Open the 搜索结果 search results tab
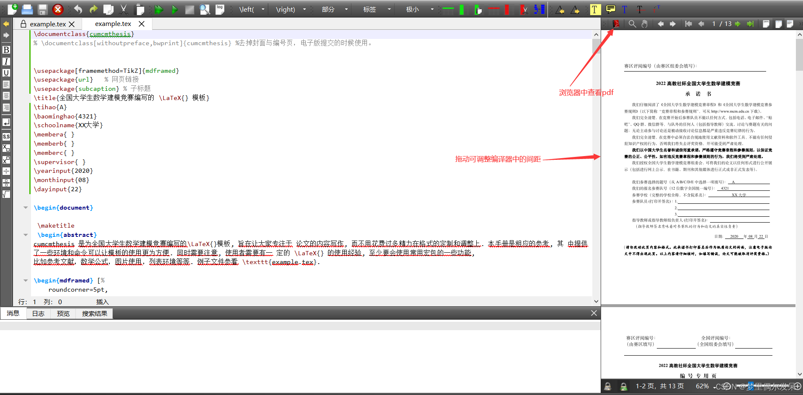 point(95,313)
